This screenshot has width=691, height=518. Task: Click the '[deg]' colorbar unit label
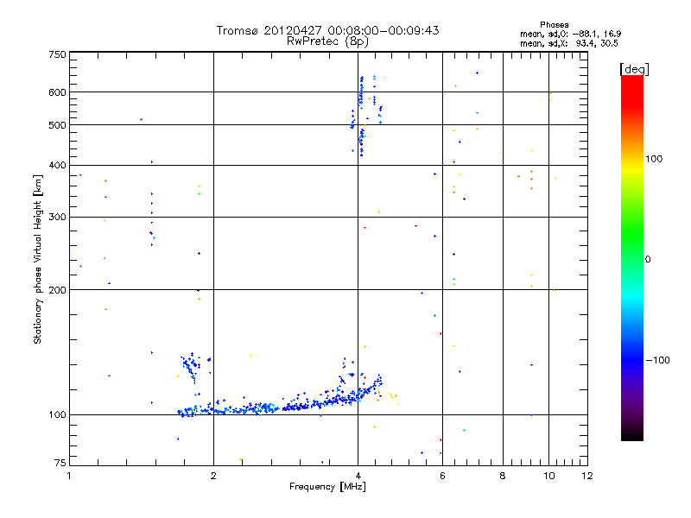pos(634,69)
